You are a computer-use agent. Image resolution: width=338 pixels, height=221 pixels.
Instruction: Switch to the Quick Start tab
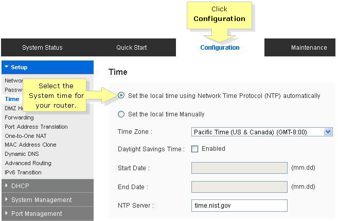point(132,48)
